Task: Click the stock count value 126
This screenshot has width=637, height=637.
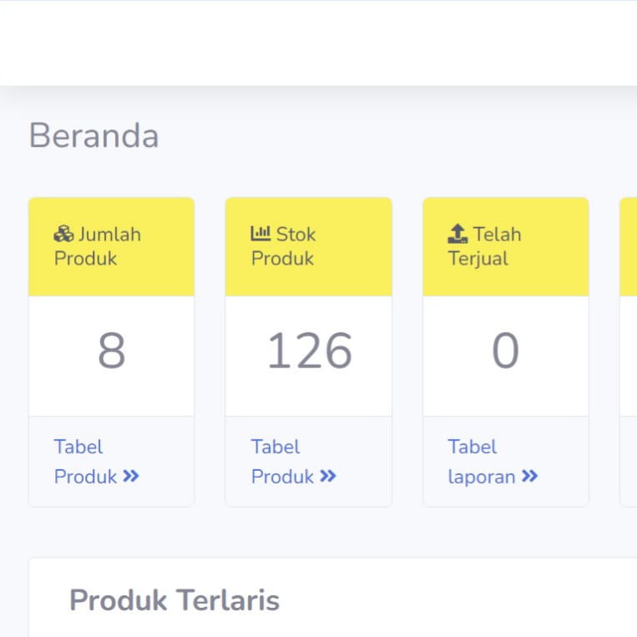Action: [308, 351]
